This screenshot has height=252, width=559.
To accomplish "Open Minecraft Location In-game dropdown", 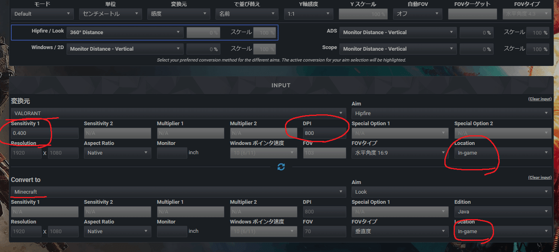I will [x=503, y=231].
